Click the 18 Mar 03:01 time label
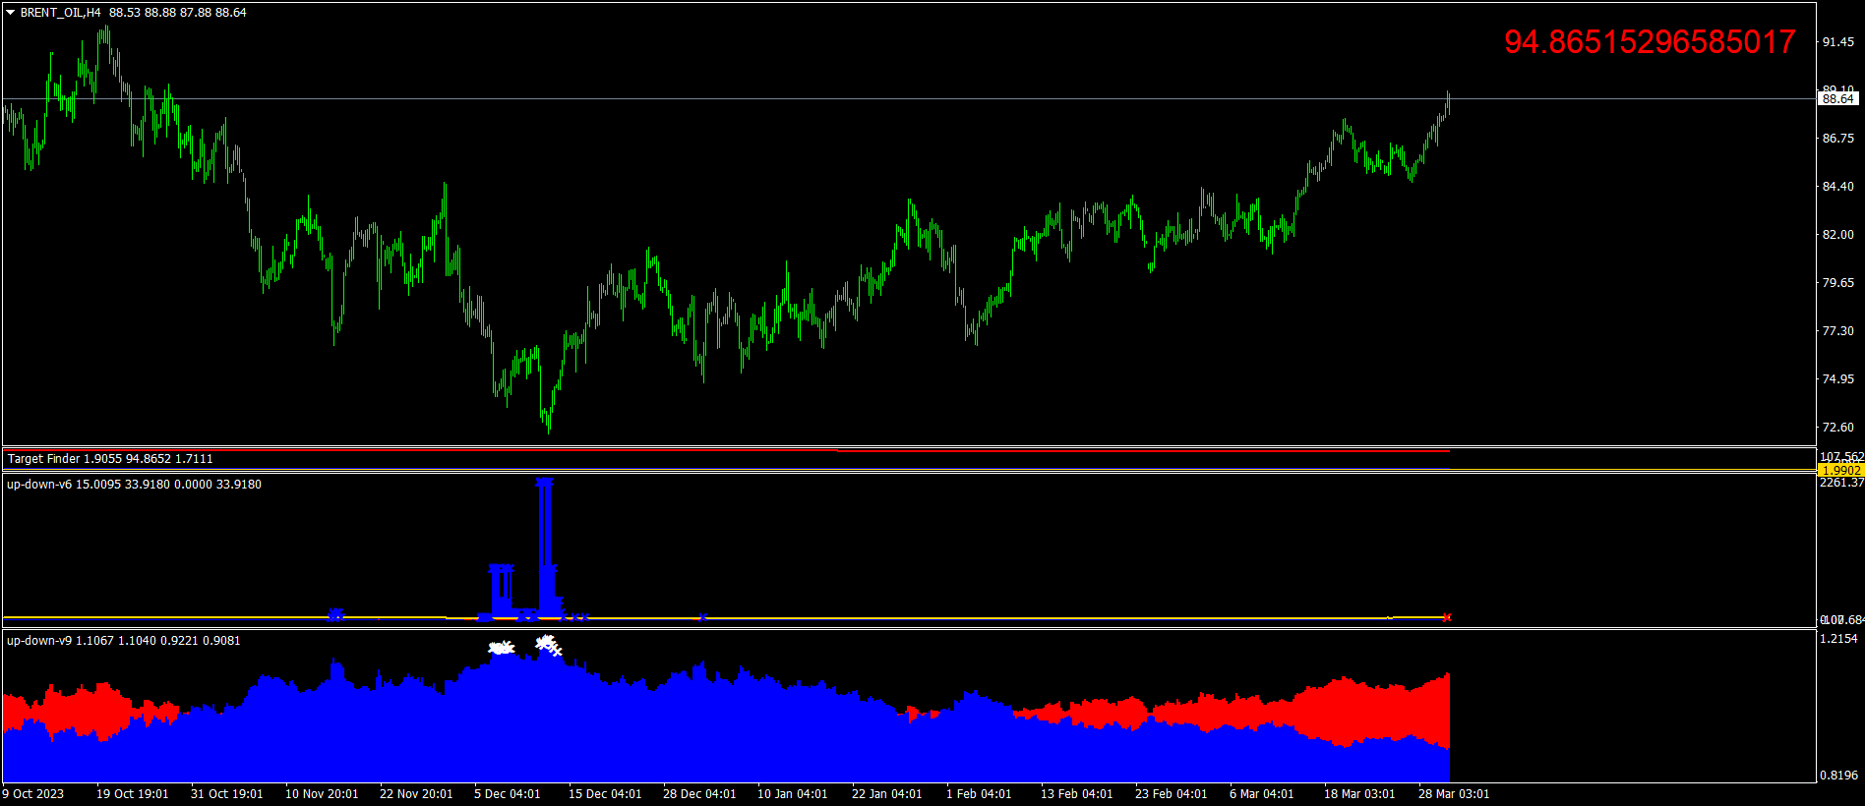Image resolution: width=1865 pixels, height=806 pixels. pos(1359,794)
